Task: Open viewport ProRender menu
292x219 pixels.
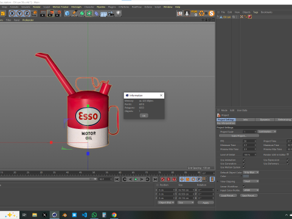Action: [28, 20]
